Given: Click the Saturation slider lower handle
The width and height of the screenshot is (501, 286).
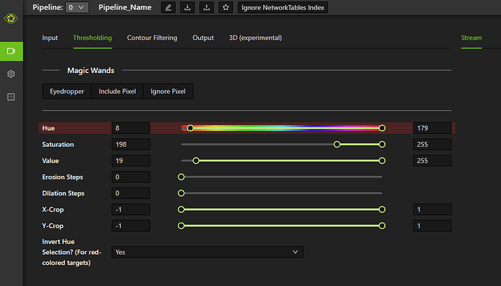Looking at the screenshot, I should [337, 145].
